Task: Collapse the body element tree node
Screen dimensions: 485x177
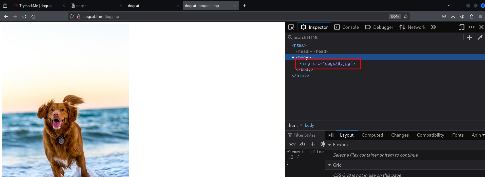Action: coord(293,58)
